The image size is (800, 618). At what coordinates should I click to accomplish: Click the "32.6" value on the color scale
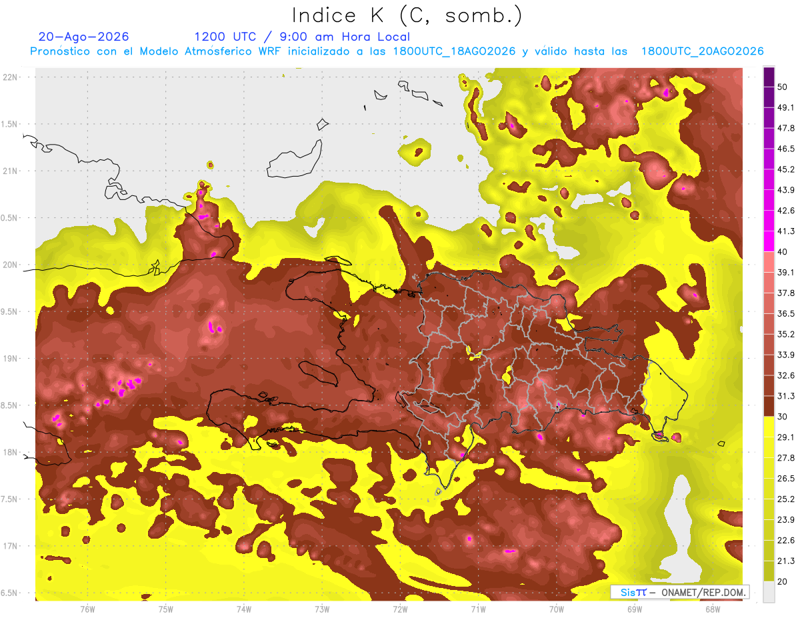786,375
